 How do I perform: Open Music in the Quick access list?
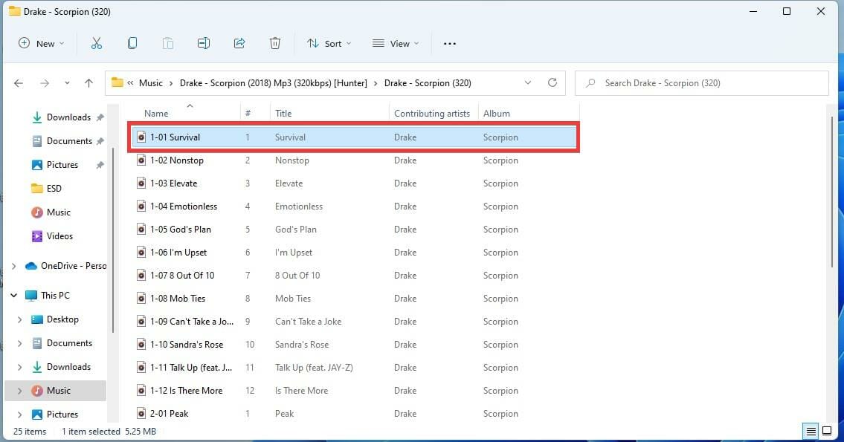51,212
